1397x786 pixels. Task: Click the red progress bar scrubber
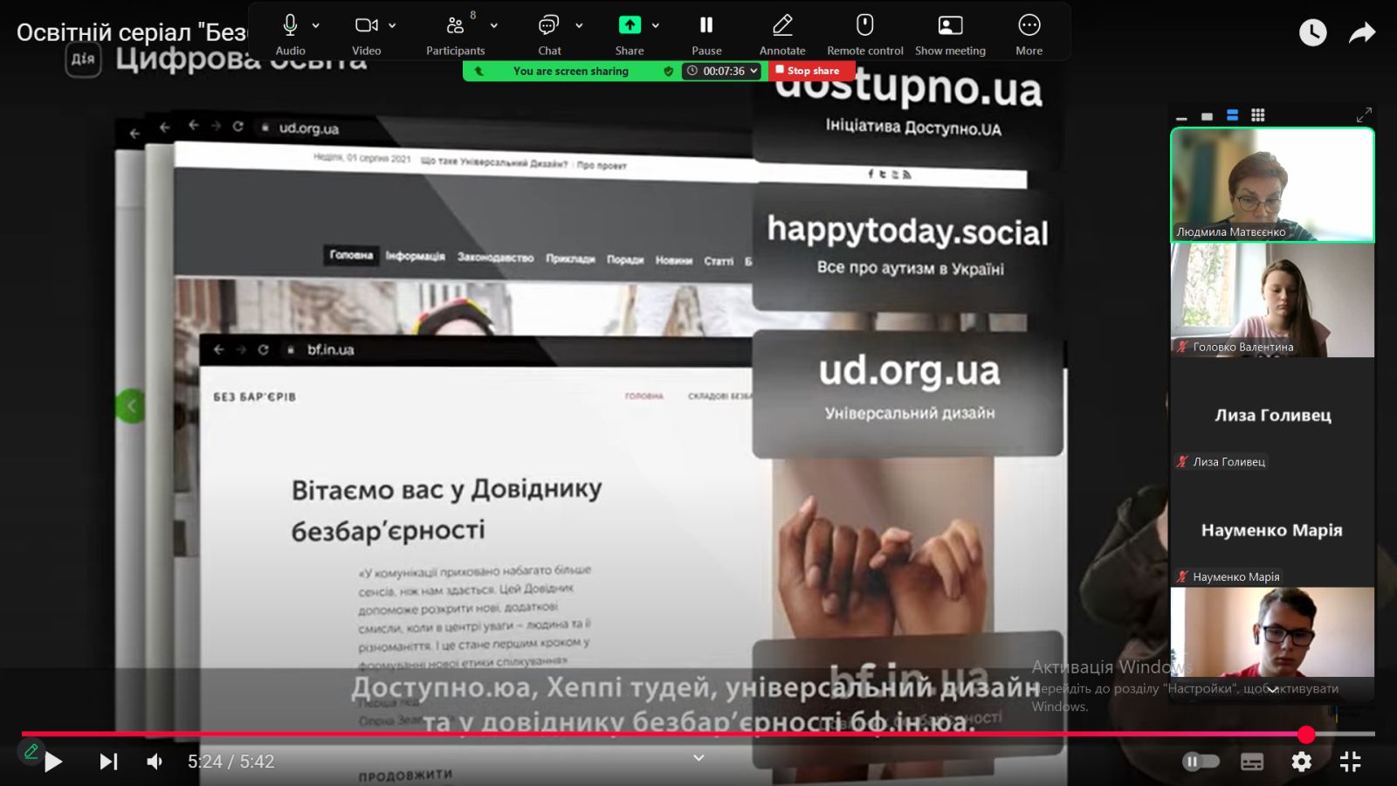1306,734
